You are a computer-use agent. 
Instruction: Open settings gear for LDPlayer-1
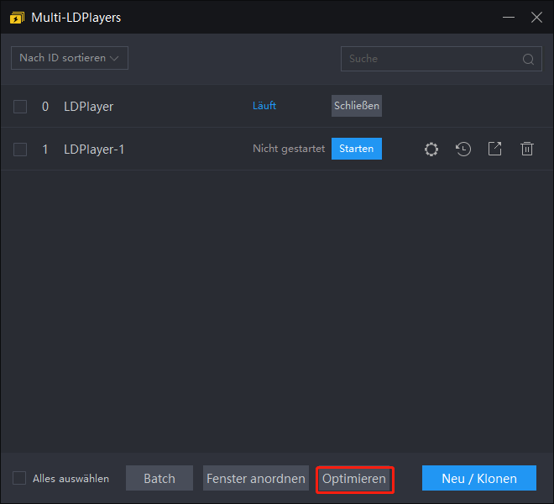point(431,149)
